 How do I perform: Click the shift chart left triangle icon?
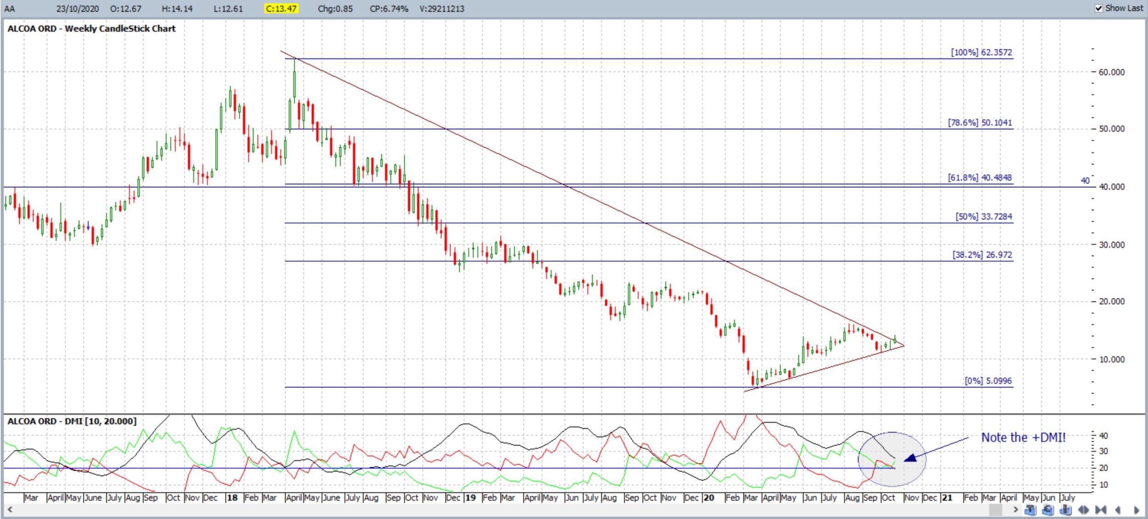tap(1118, 510)
